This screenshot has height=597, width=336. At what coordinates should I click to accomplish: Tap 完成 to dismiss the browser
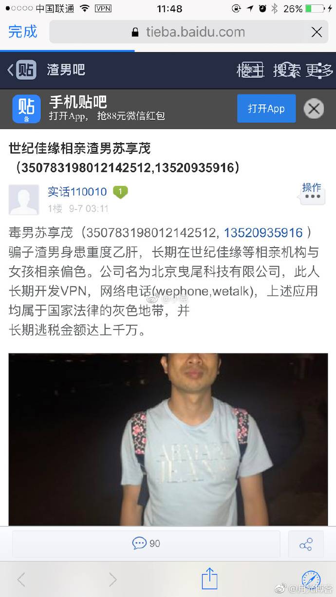22,32
